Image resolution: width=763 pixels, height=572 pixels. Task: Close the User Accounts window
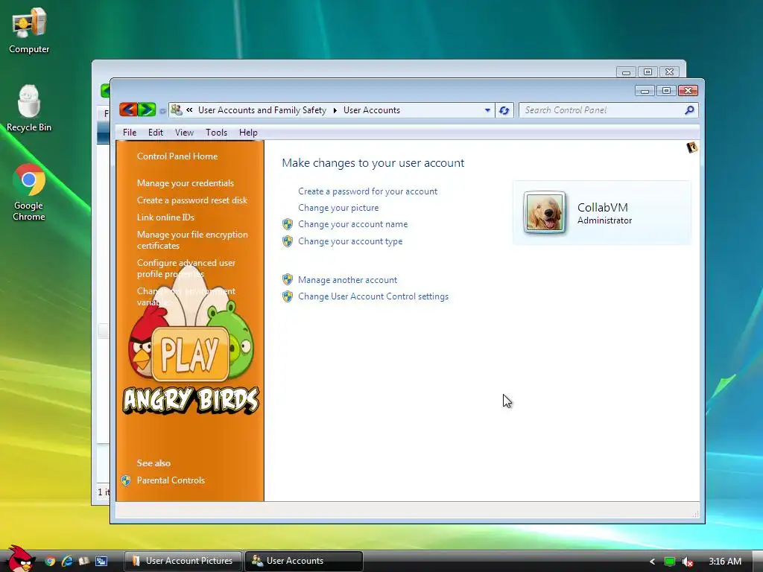[688, 90]
